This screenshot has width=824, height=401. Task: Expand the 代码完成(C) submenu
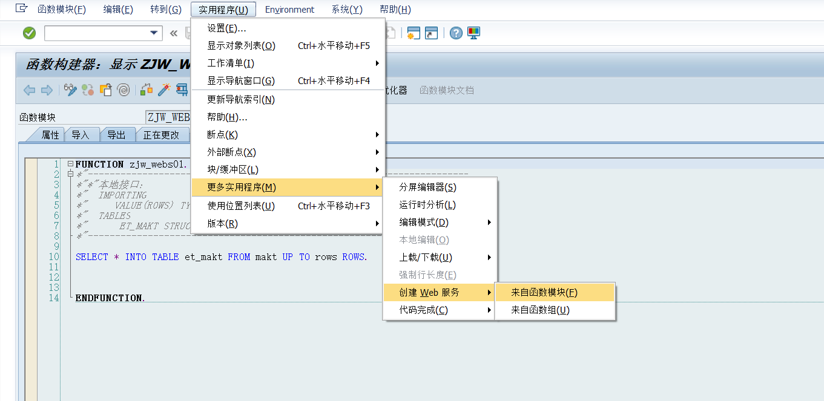pos(489,310)
